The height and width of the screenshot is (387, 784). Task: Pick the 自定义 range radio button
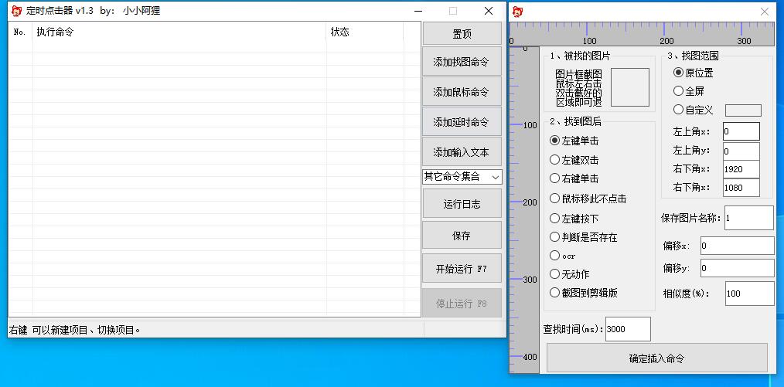point(679,110)
